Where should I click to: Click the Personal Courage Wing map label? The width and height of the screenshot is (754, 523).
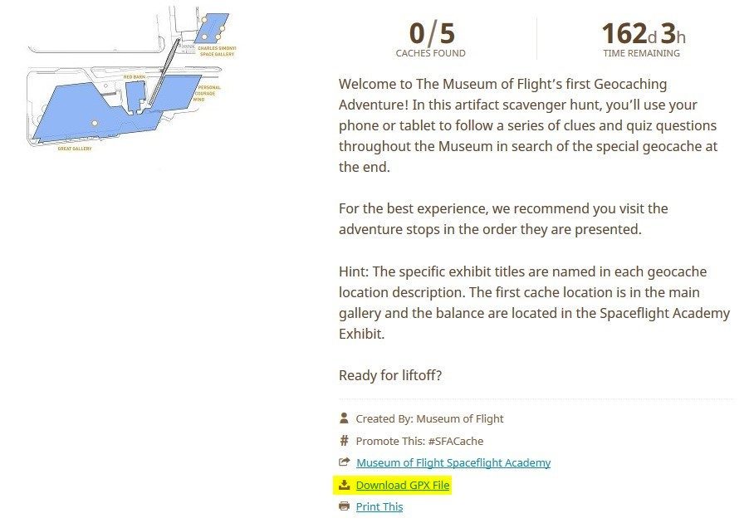point(207,93)
